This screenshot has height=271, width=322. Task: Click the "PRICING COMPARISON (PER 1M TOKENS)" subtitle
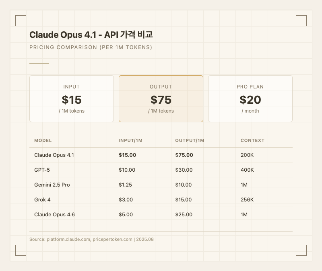pos(91,47)
